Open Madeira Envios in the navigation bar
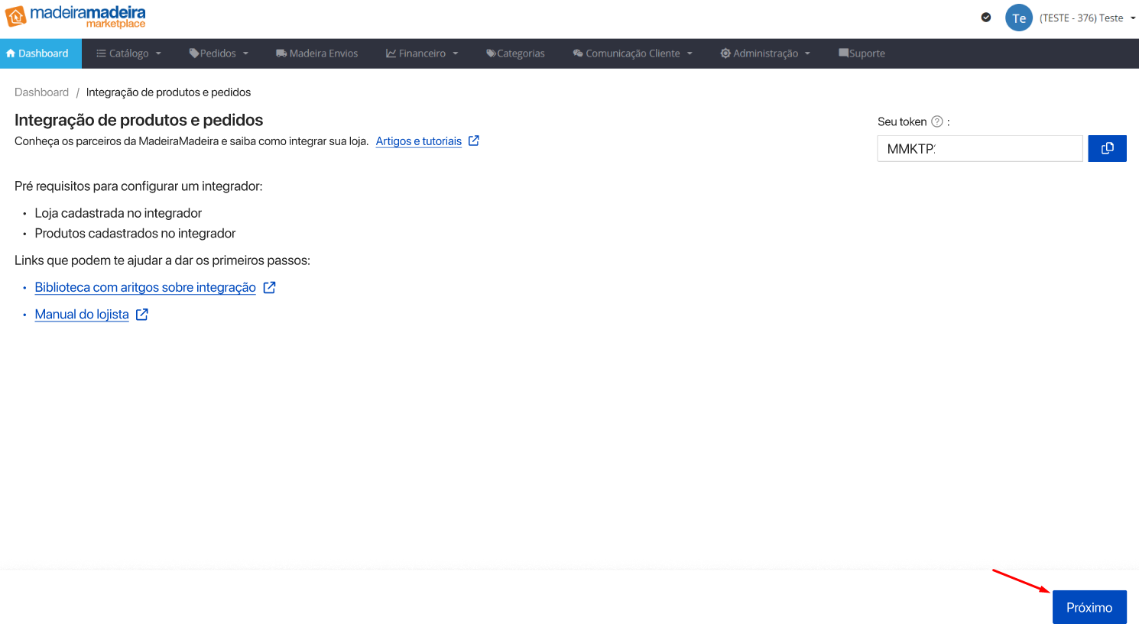This screenshot has width=1139, height=630. pyautogui.click(x=317, y=53)
